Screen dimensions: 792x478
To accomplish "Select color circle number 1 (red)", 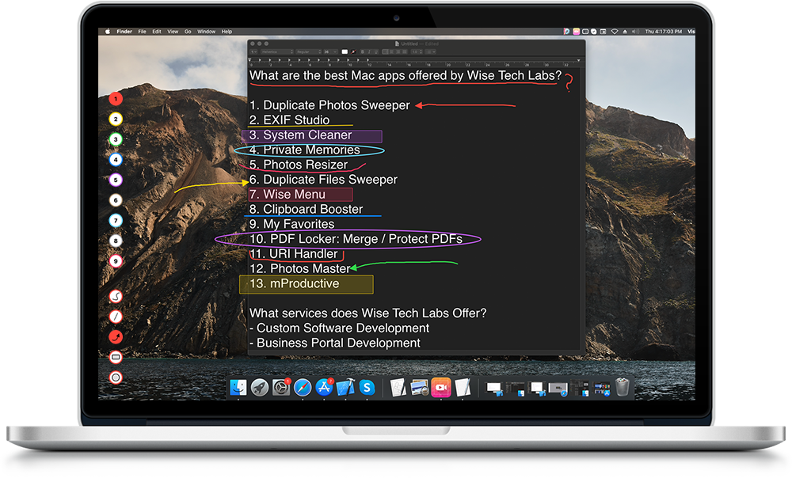I will pyautogui.click(x=116, y=99).
